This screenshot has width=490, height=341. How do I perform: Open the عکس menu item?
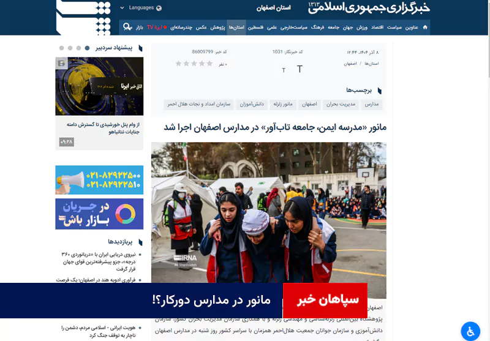(x=202, y=28)
